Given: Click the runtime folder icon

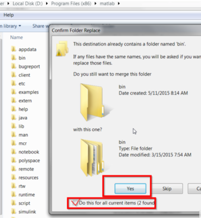Looking at the screenshot, I should coord(14,195).
